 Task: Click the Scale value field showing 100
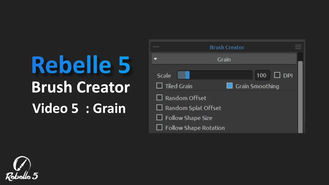tap(262, 75)
